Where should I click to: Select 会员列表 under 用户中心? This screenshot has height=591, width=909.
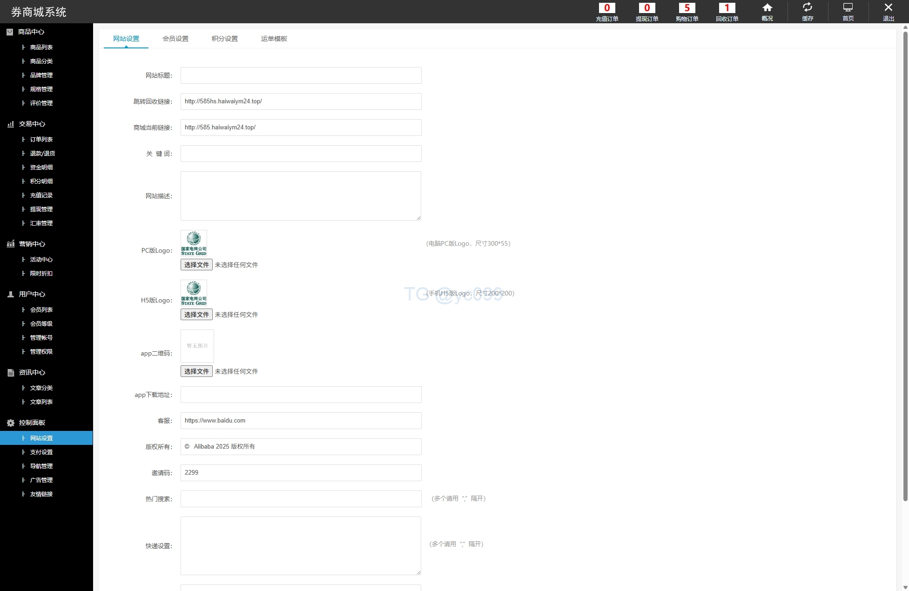(41, 309)
